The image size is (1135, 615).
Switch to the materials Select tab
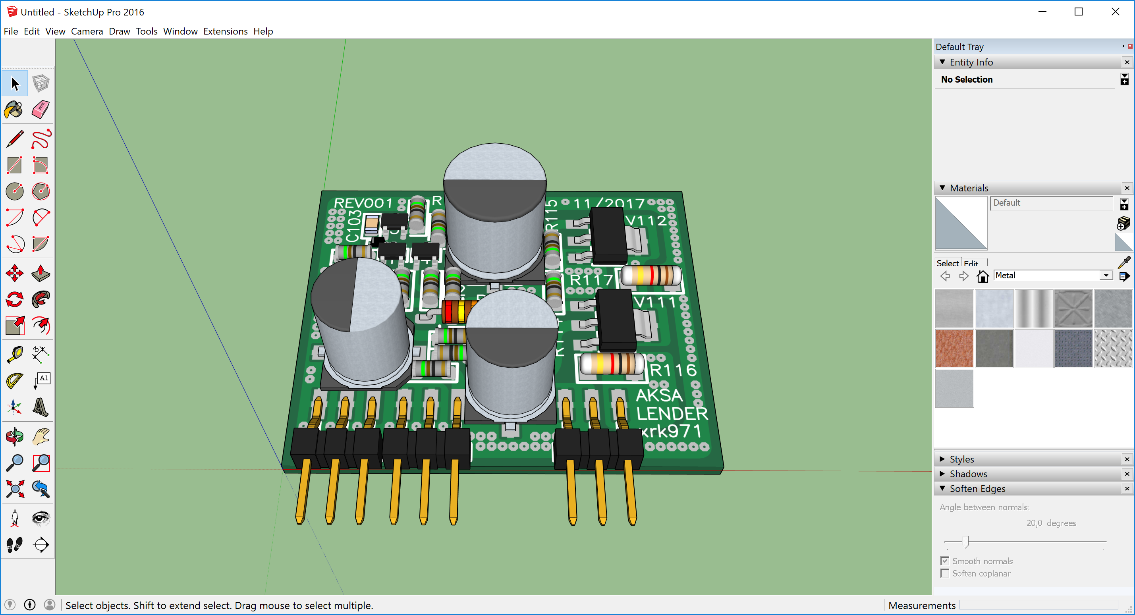(x=948, y=263)
